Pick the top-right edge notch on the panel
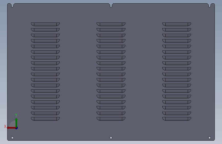Viewport: 222px width, 144px height. click(x=209, y=5)
